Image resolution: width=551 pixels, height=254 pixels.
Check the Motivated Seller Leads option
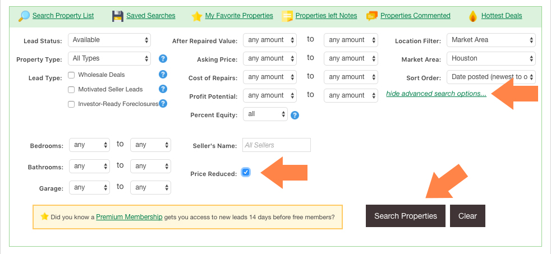point(71,90)
